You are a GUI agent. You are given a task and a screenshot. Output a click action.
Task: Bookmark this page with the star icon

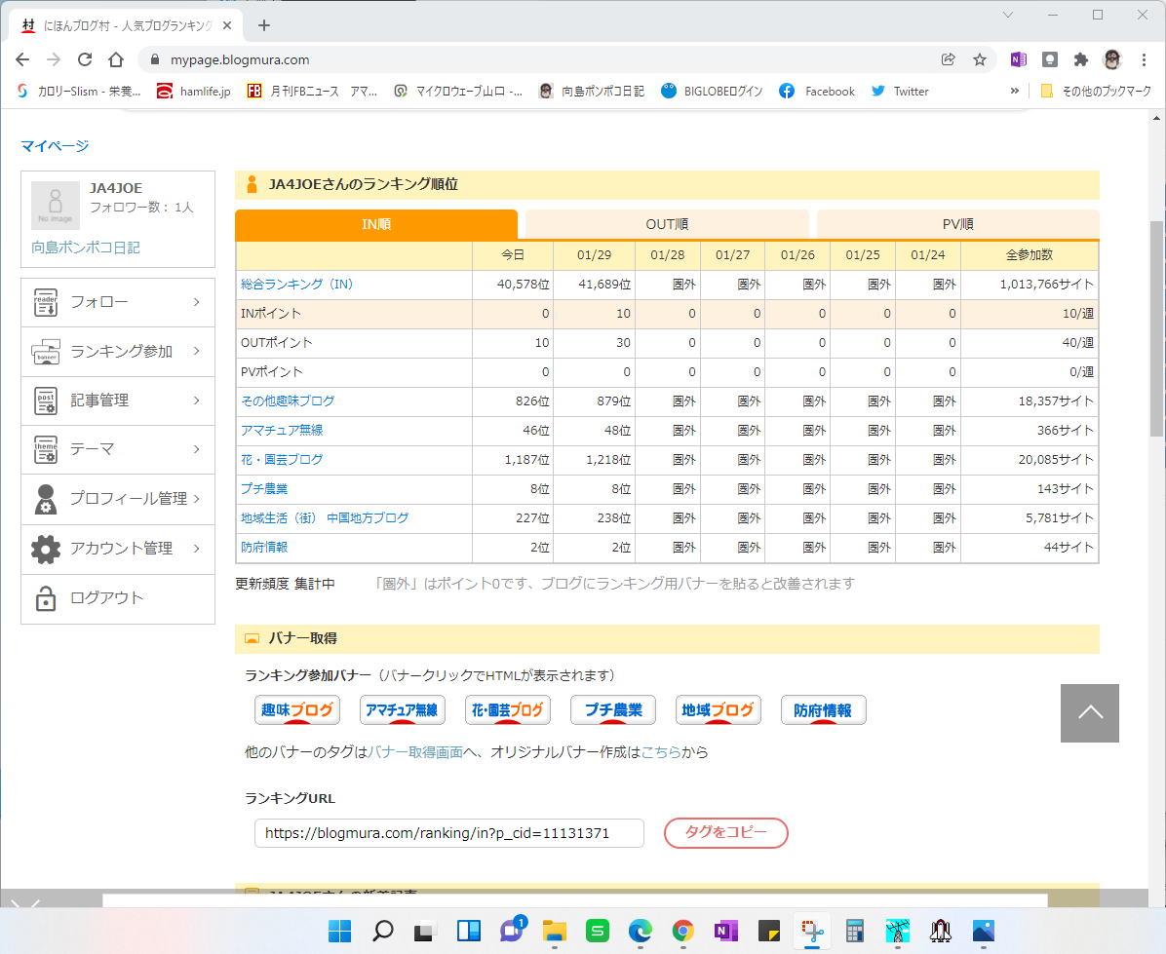coord(980,59)
